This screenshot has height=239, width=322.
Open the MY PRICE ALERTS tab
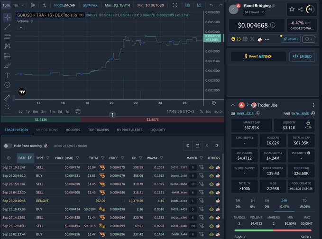click(129, 130)
